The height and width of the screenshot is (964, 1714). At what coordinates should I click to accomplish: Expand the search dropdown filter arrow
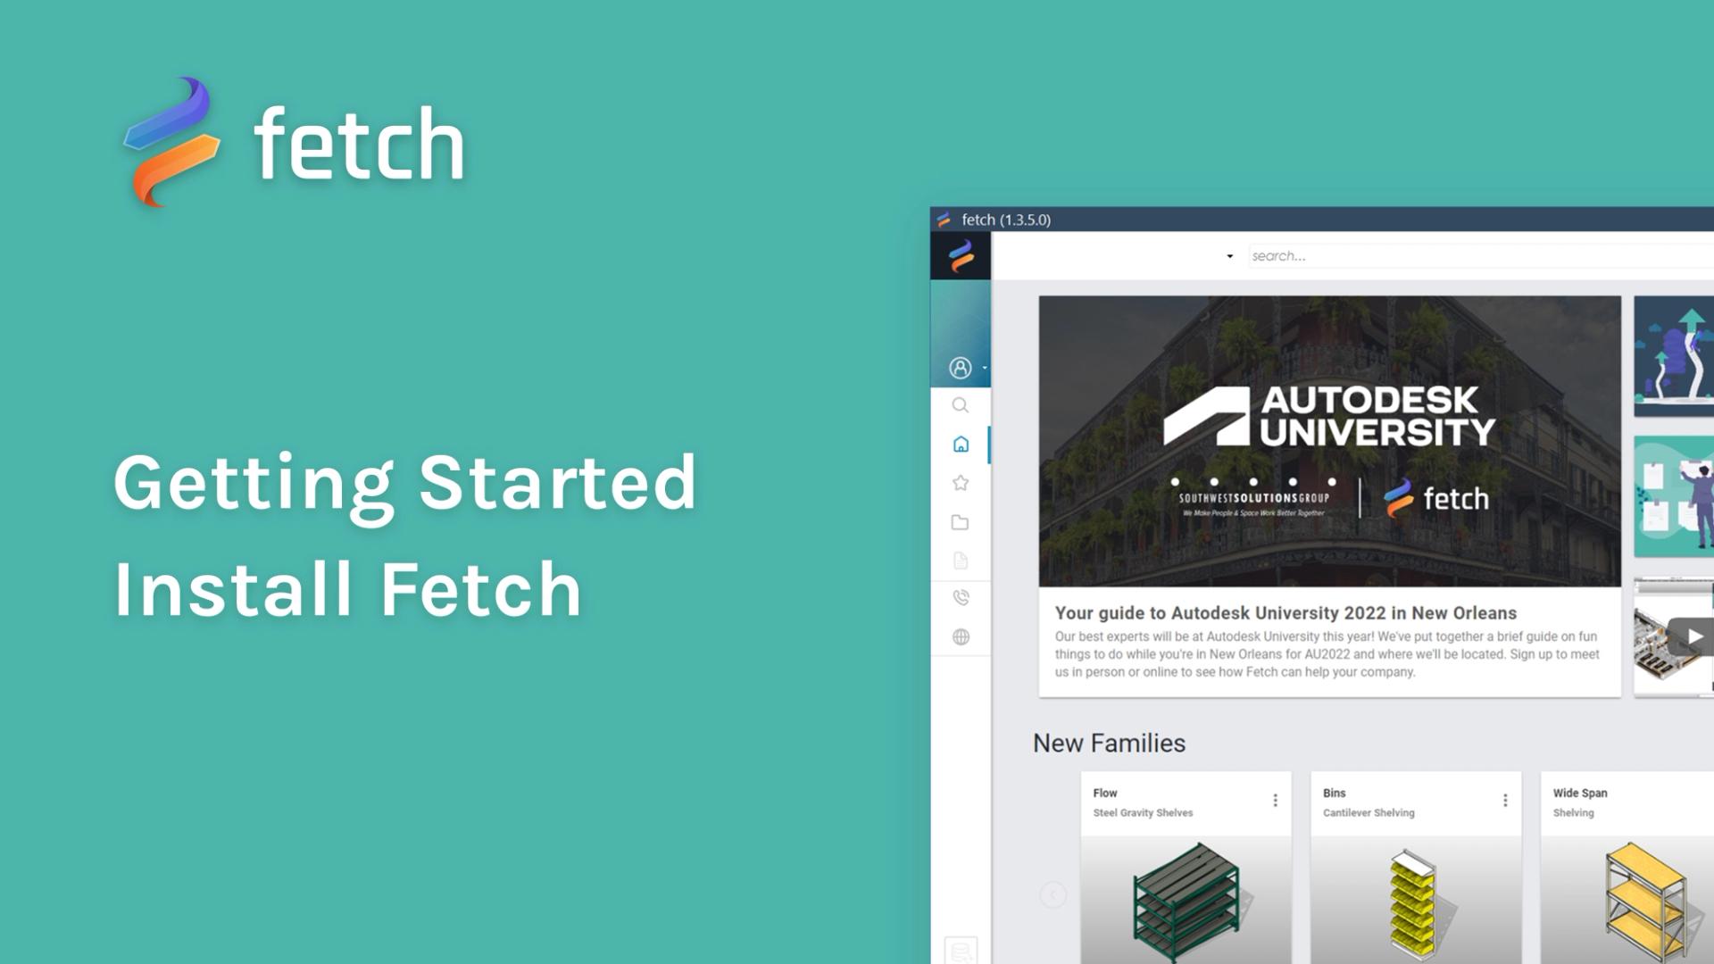click(1230, 256)
